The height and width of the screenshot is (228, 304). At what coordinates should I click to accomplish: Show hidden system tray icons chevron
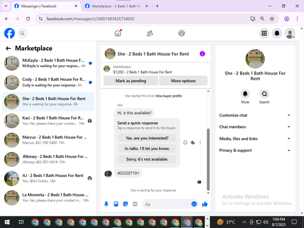(244, 222)
